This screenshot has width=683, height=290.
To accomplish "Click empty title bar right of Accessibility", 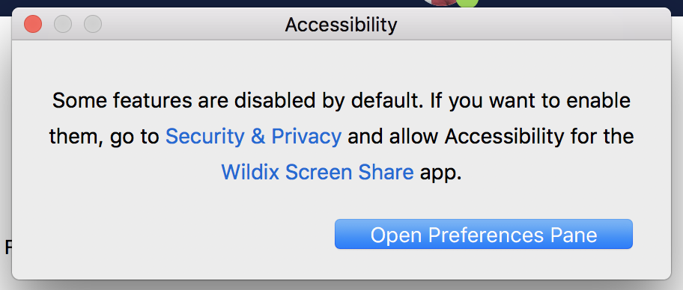I will (x=532, y=25).
